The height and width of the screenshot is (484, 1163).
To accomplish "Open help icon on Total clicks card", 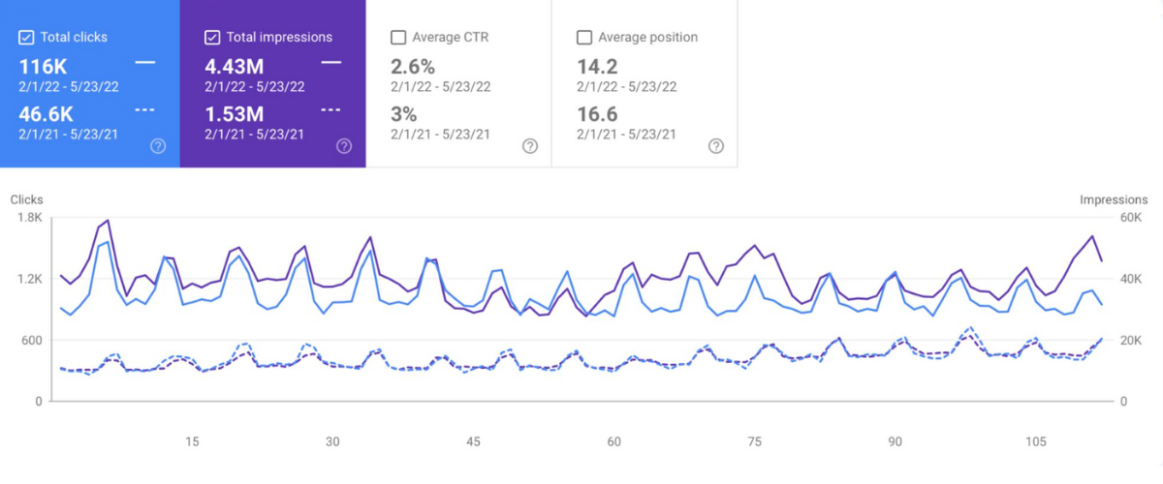I will (x=158, y=146).
